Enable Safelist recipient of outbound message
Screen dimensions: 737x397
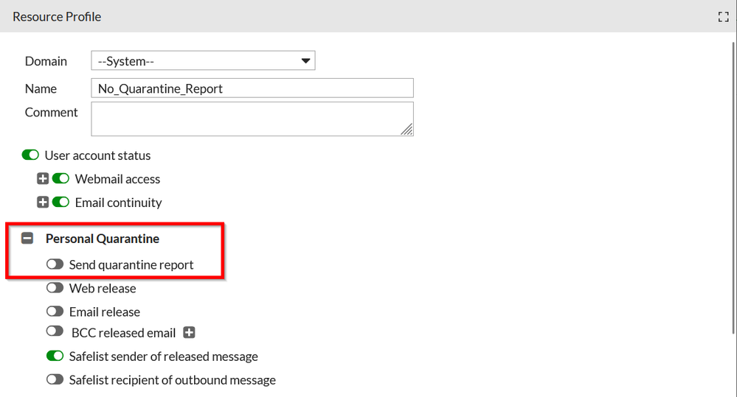point(55,379)
